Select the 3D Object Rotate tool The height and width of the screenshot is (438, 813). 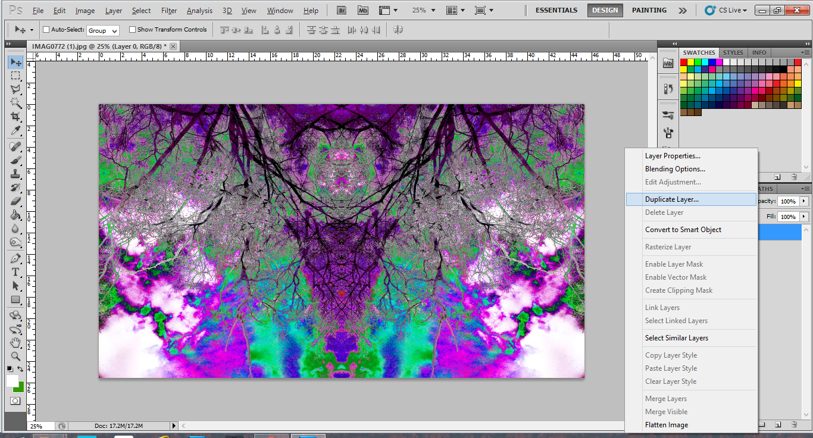click(x=15, y=315)
